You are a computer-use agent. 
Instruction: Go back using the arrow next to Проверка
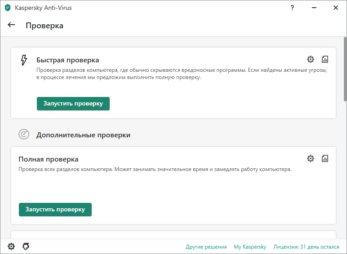12,25
